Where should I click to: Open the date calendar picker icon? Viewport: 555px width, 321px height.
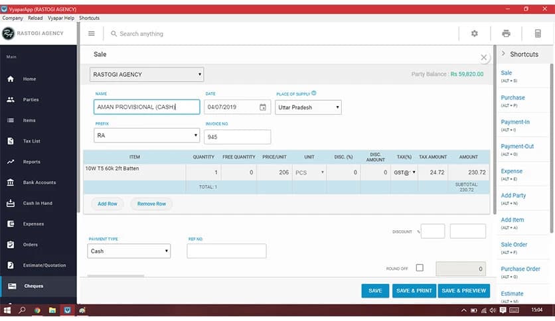point(263,107)
